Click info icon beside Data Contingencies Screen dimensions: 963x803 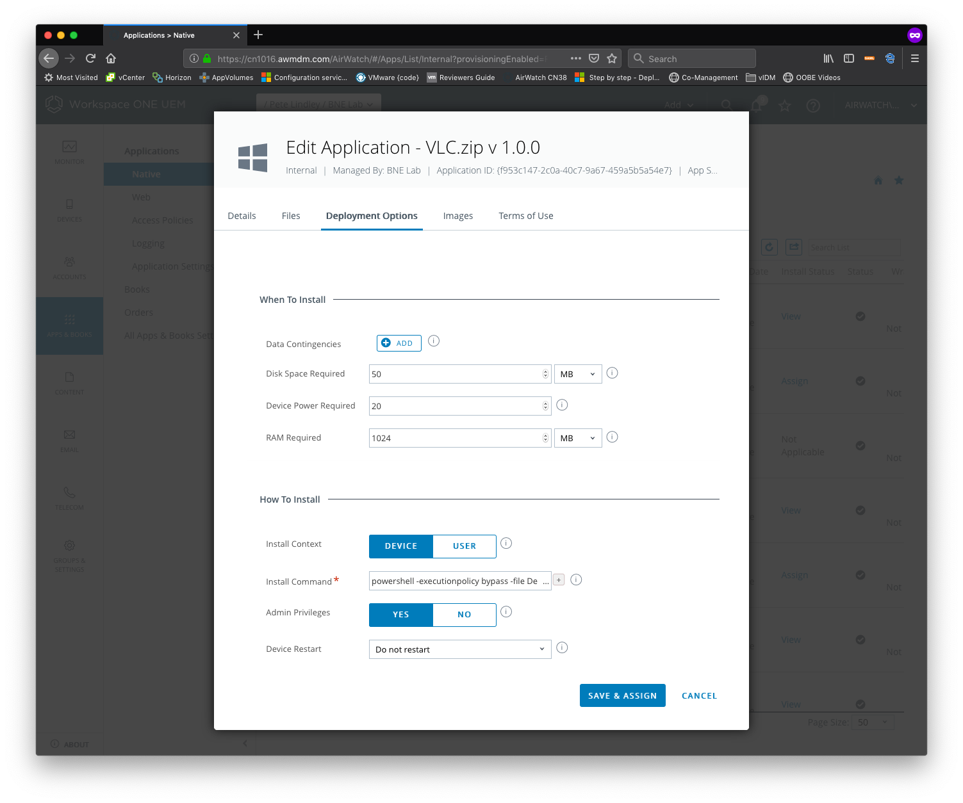(x=434, y=341)
